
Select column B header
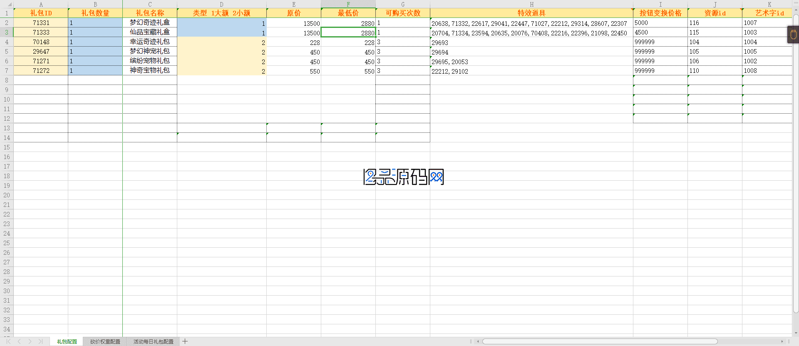click(95, 4)
